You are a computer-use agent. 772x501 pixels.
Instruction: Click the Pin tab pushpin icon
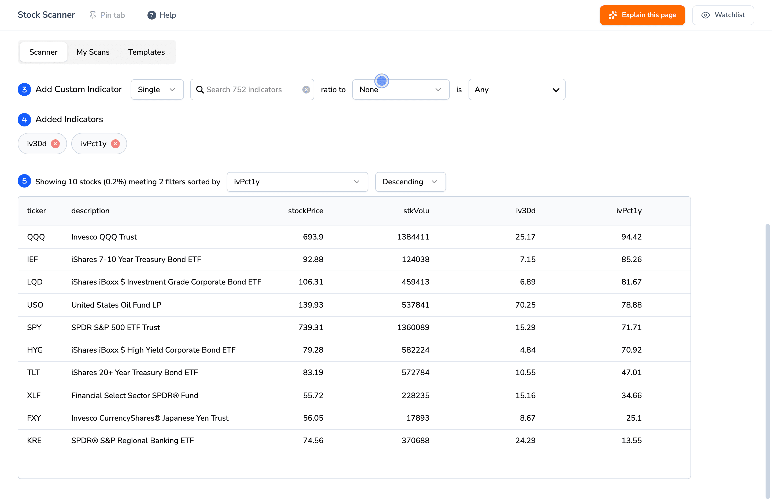pos(93,15)
